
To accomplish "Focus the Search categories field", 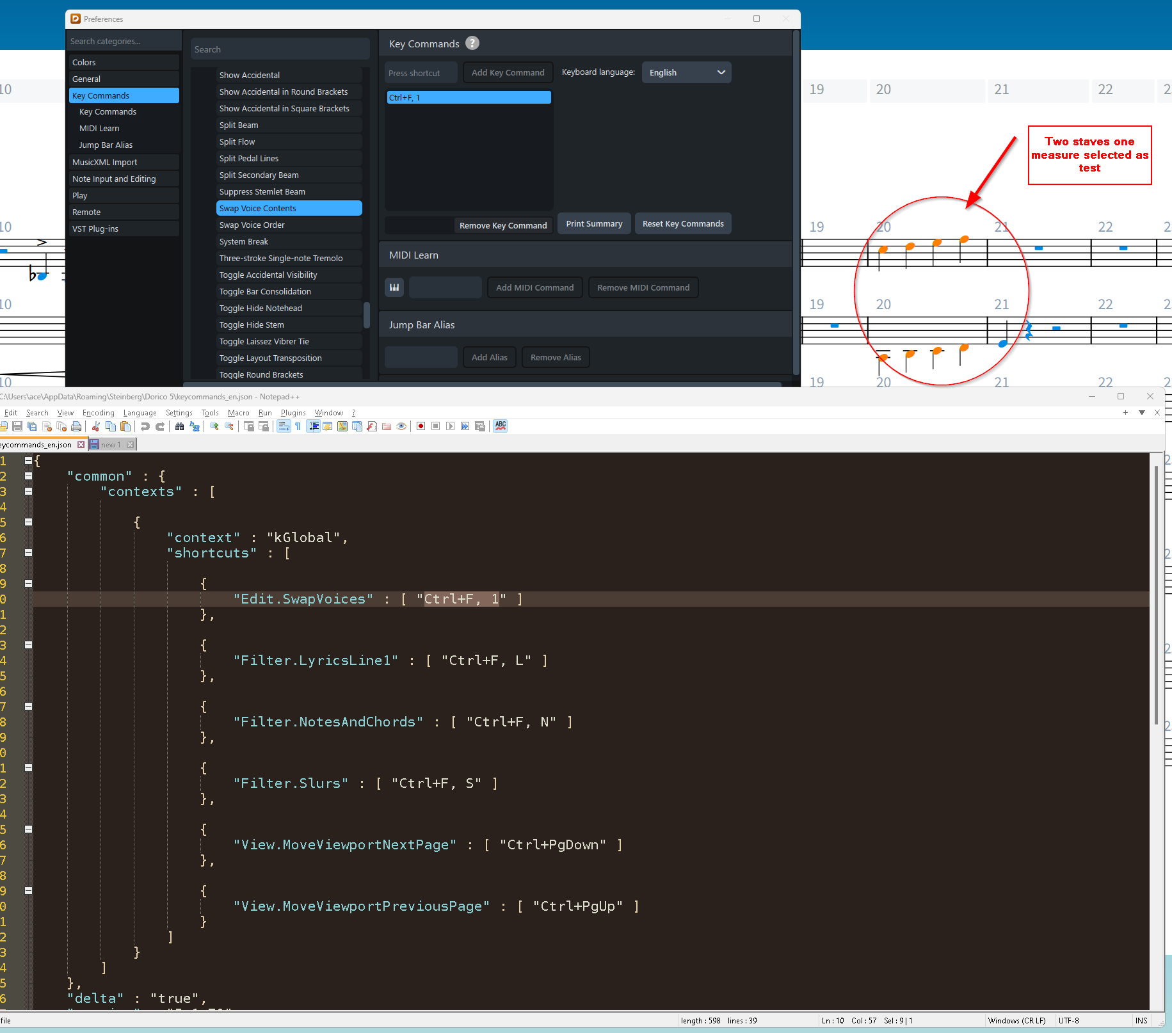I will point(124,41).
